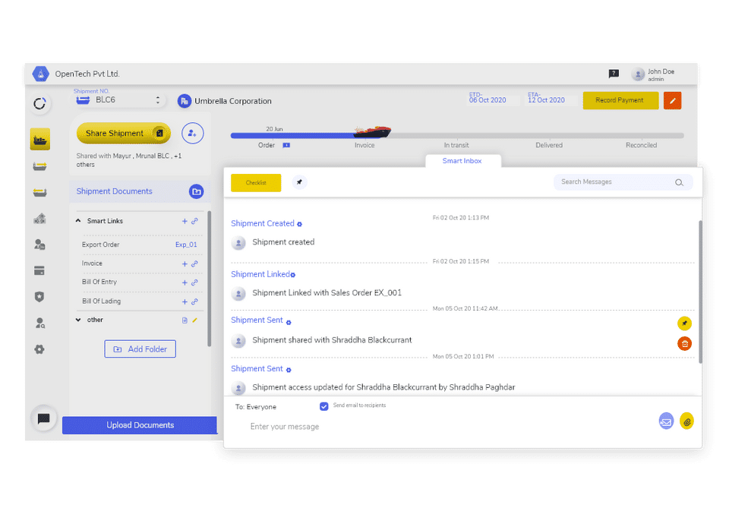Image resolution: width=729 pixels, height=511 pixels.
Task: Click the Reconciled stage label
Action: [x=641, y=146]
